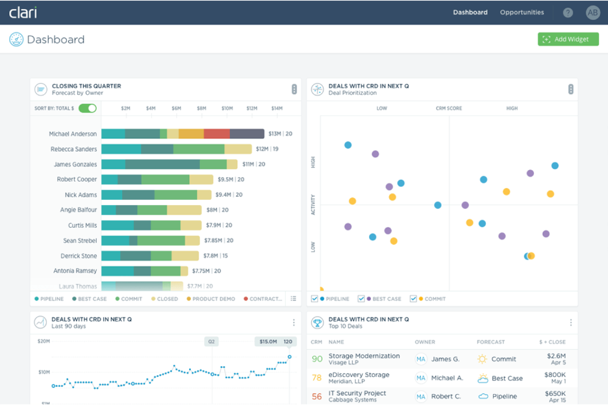
Task: Click the Deal Prioritization scatter plot icon
Action: (316, 90)
